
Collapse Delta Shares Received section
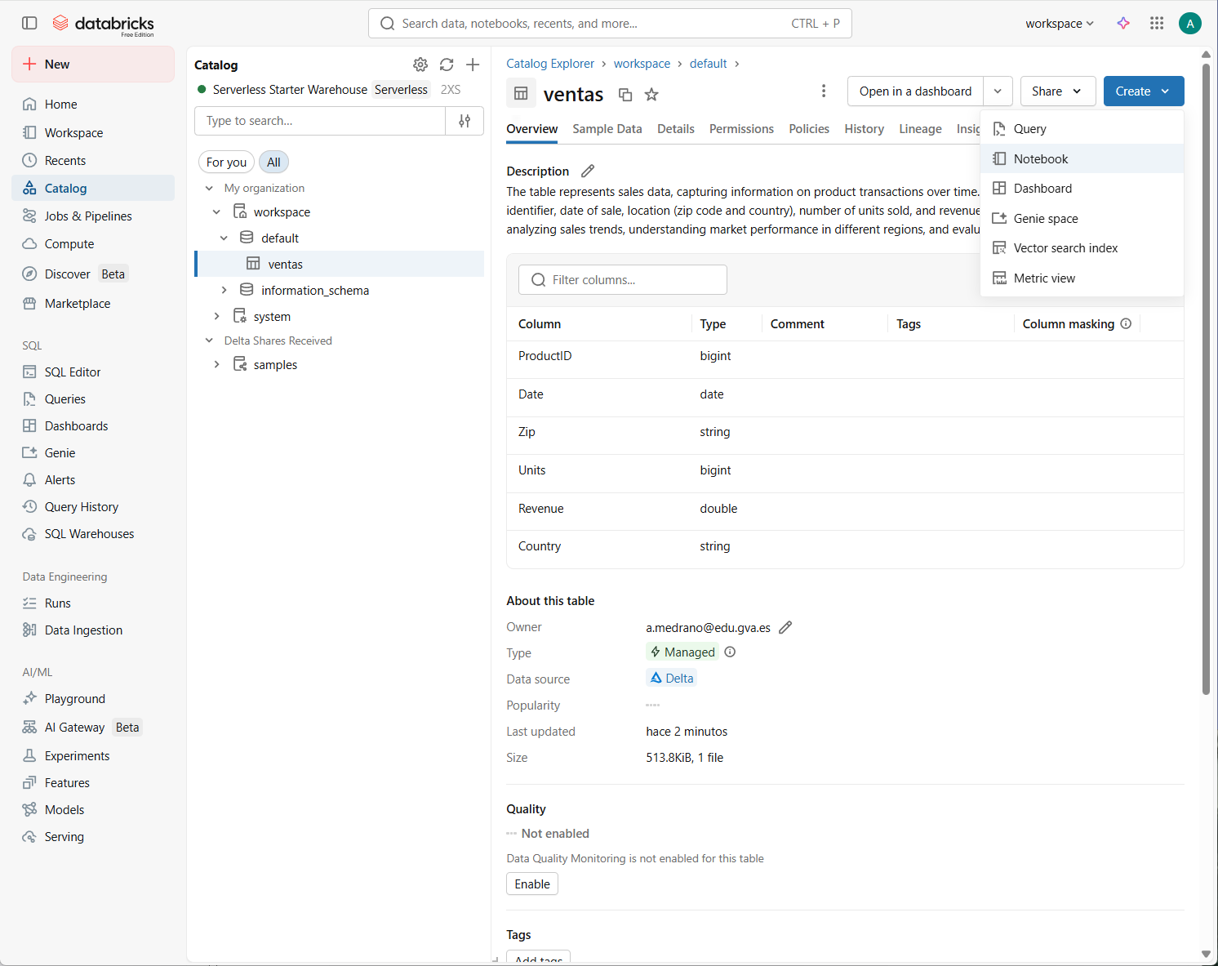click(209, 341)
